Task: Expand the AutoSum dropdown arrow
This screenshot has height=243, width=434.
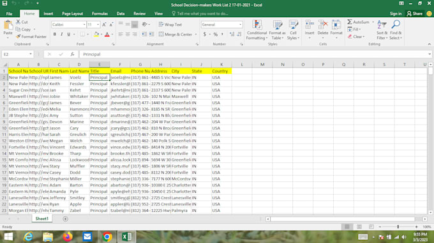Action: tap(373, 22)
